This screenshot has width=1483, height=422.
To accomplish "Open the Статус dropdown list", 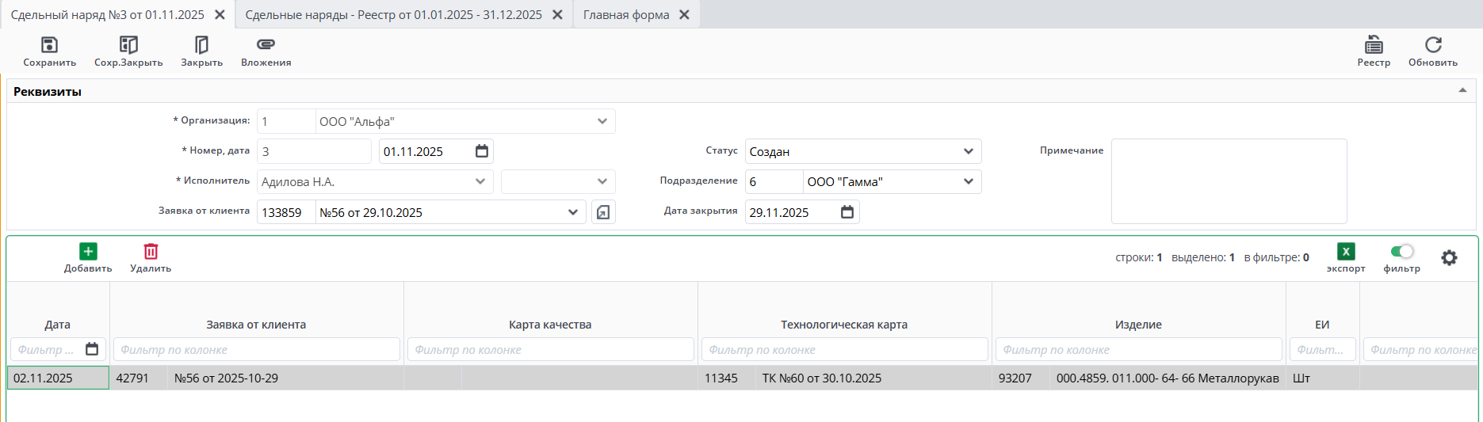I will tap(968, 151).
